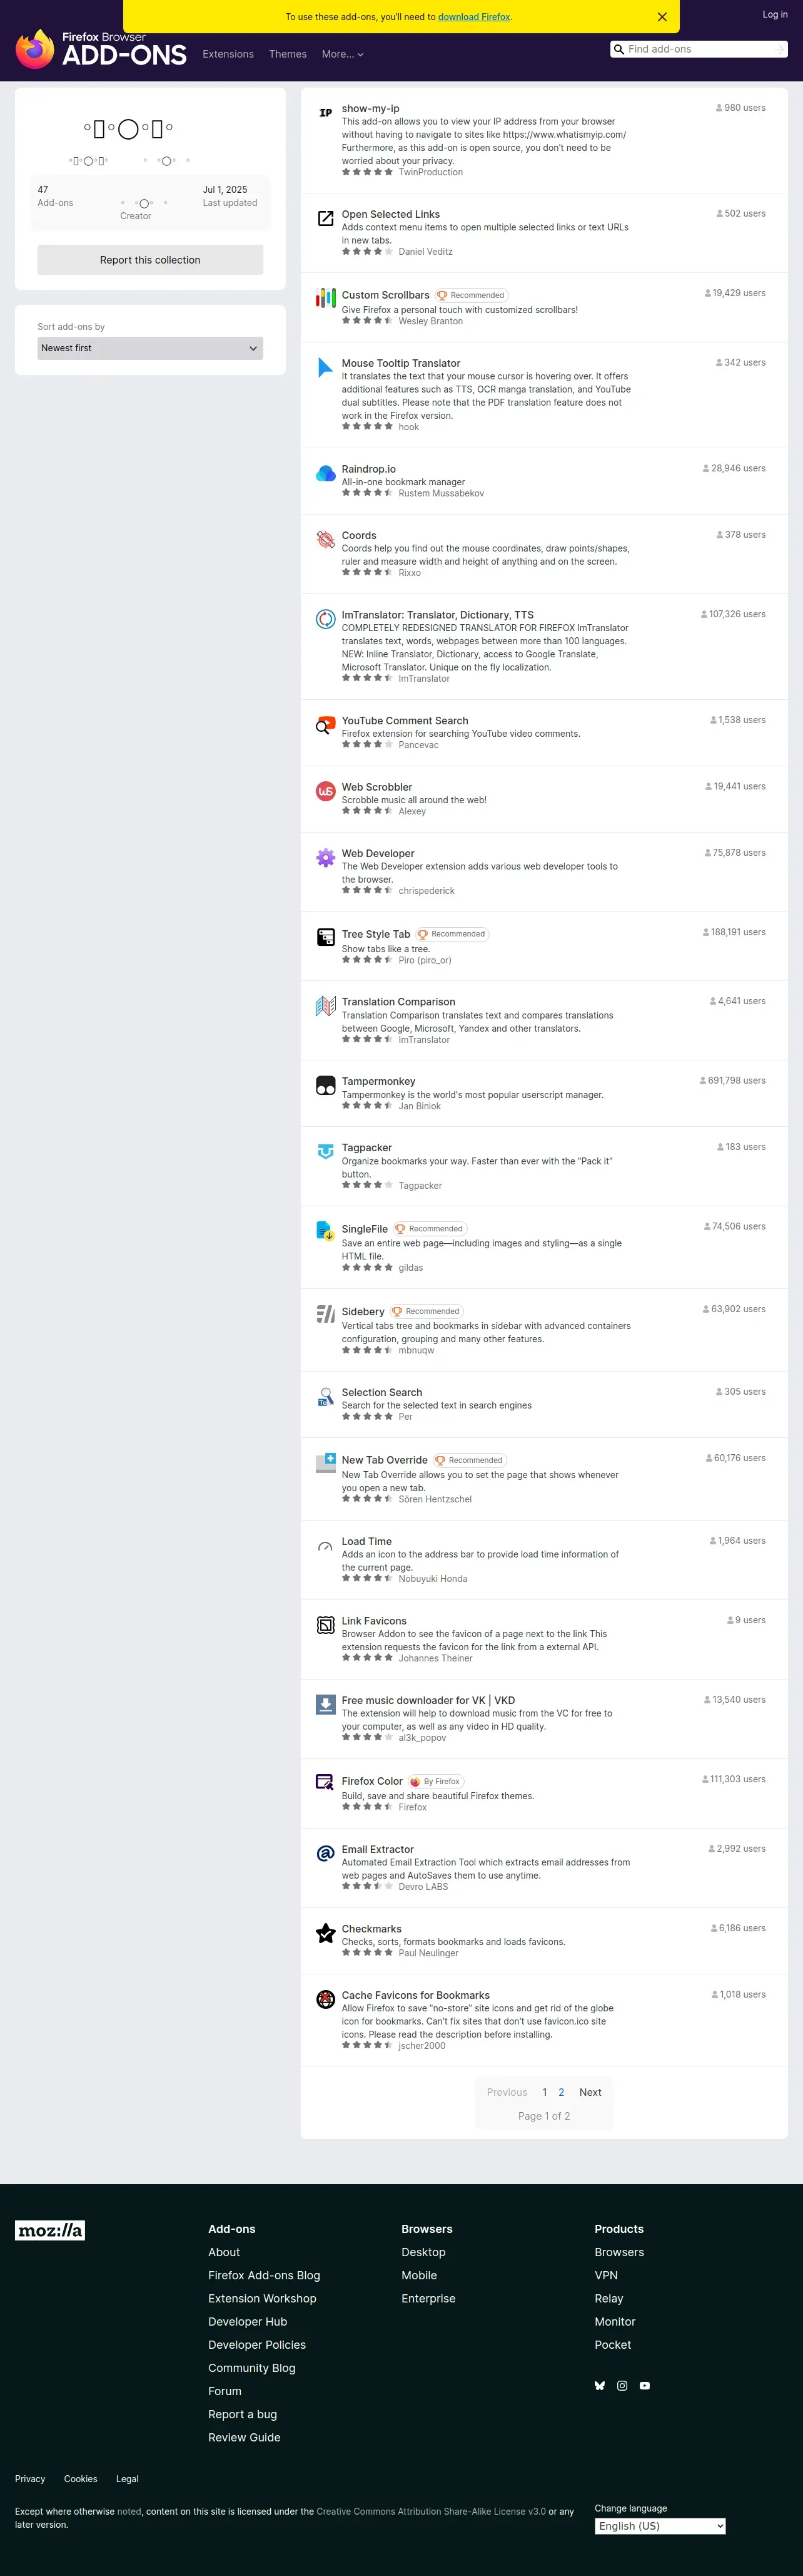
Task: Click the show-my-ip extension icon
Action: coord(326,113)
